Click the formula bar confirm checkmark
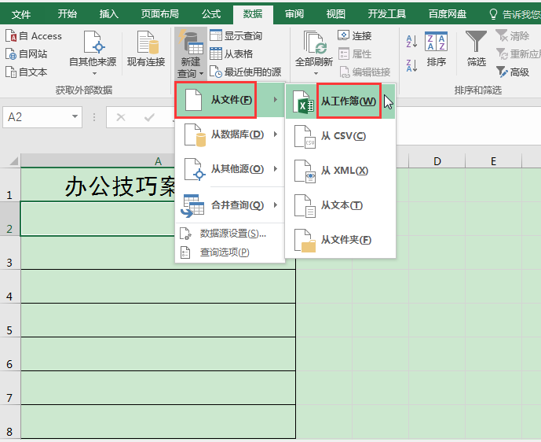The height and width of the screenshot is (442, 541). pyautogui.click(x=149, y=117)
